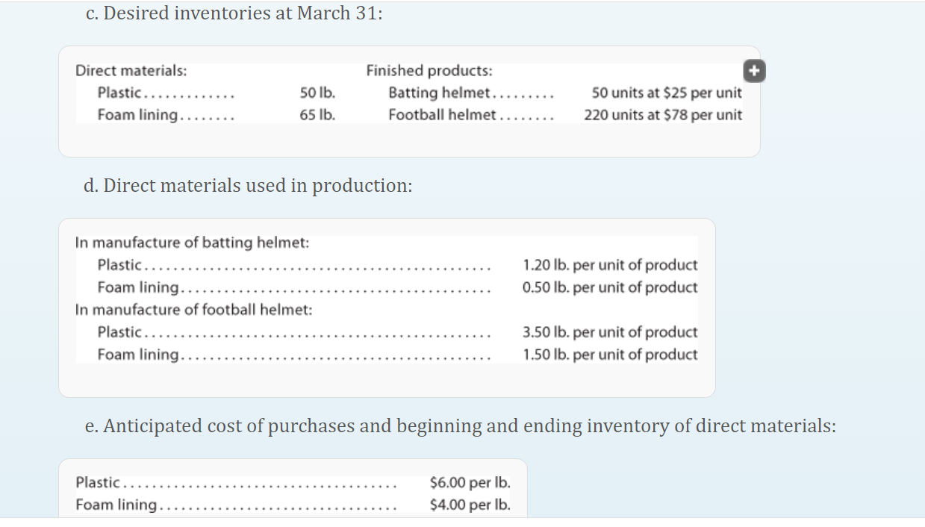The width and height of the screenshot is (925, 527).
Task: Click the '0.50 lb. per unit of product' value
Action: pyautogui.click(x=610, y=287)
